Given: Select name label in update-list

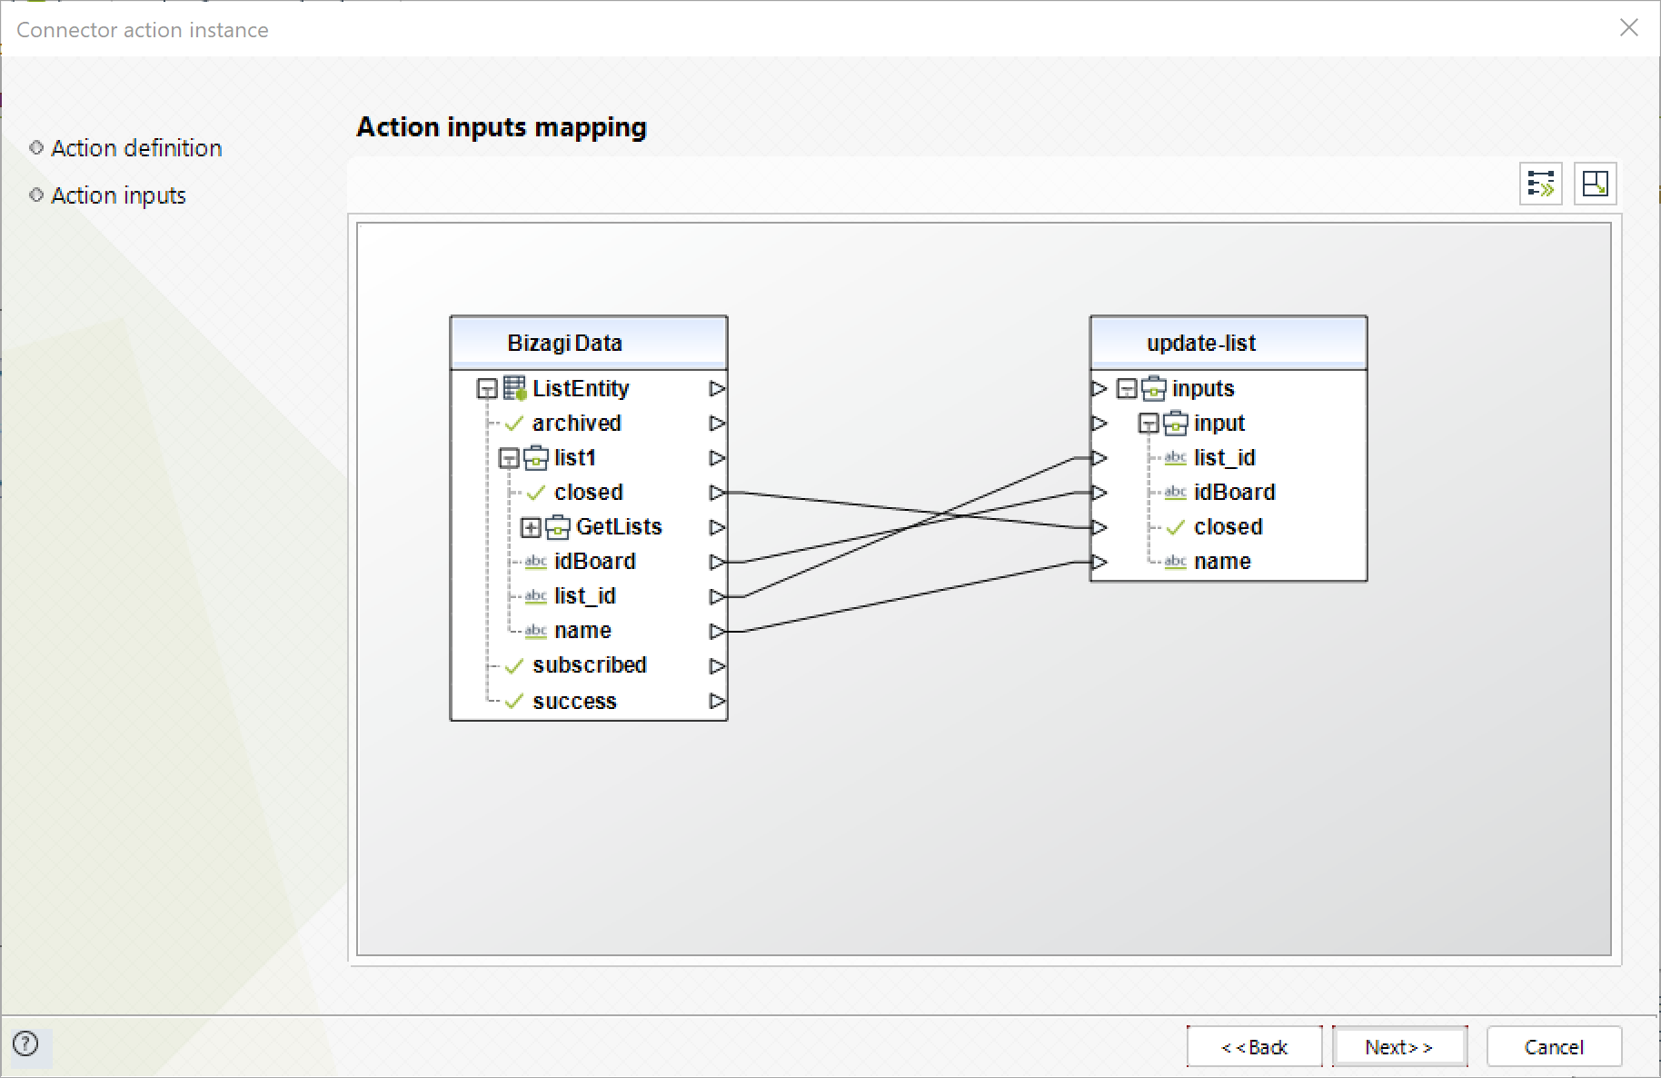Looking at the screenshot, I should tap(1222, 562).
